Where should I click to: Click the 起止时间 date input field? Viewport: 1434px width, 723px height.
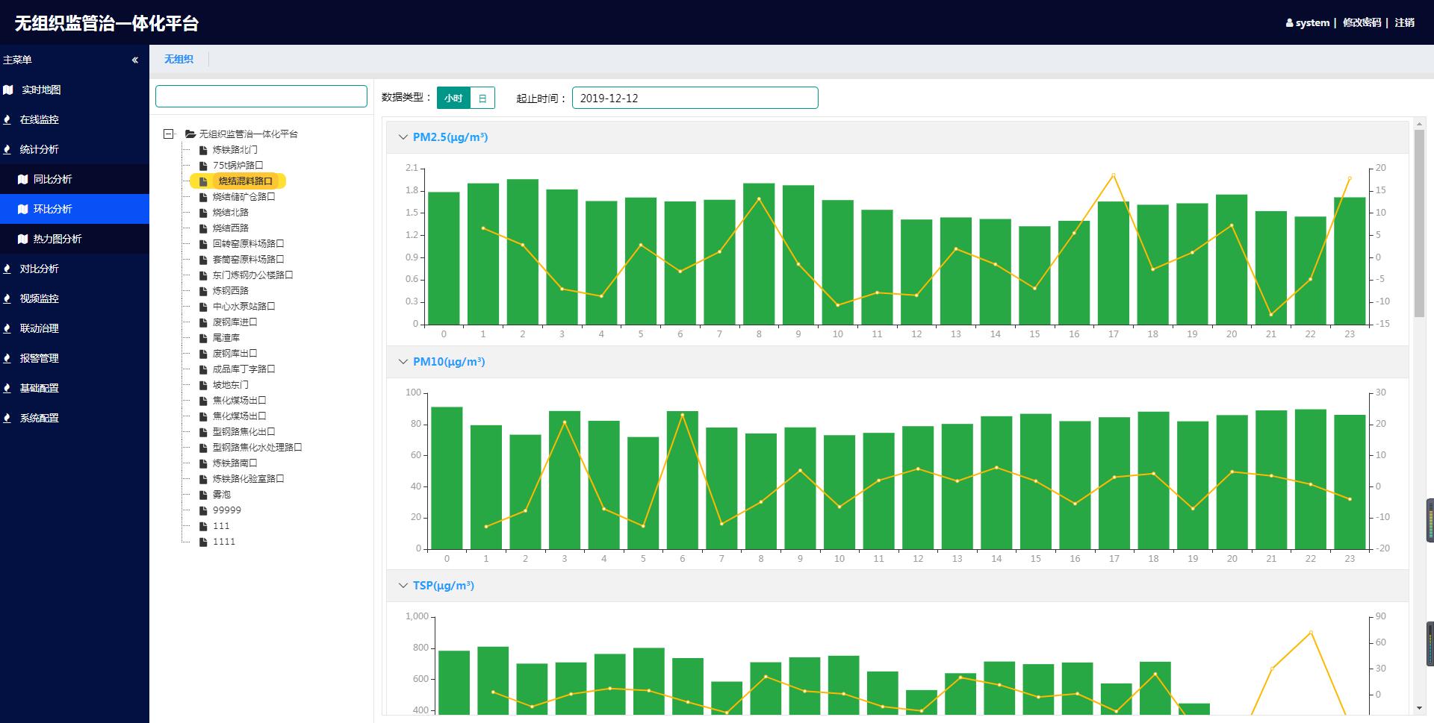(695, 98)
